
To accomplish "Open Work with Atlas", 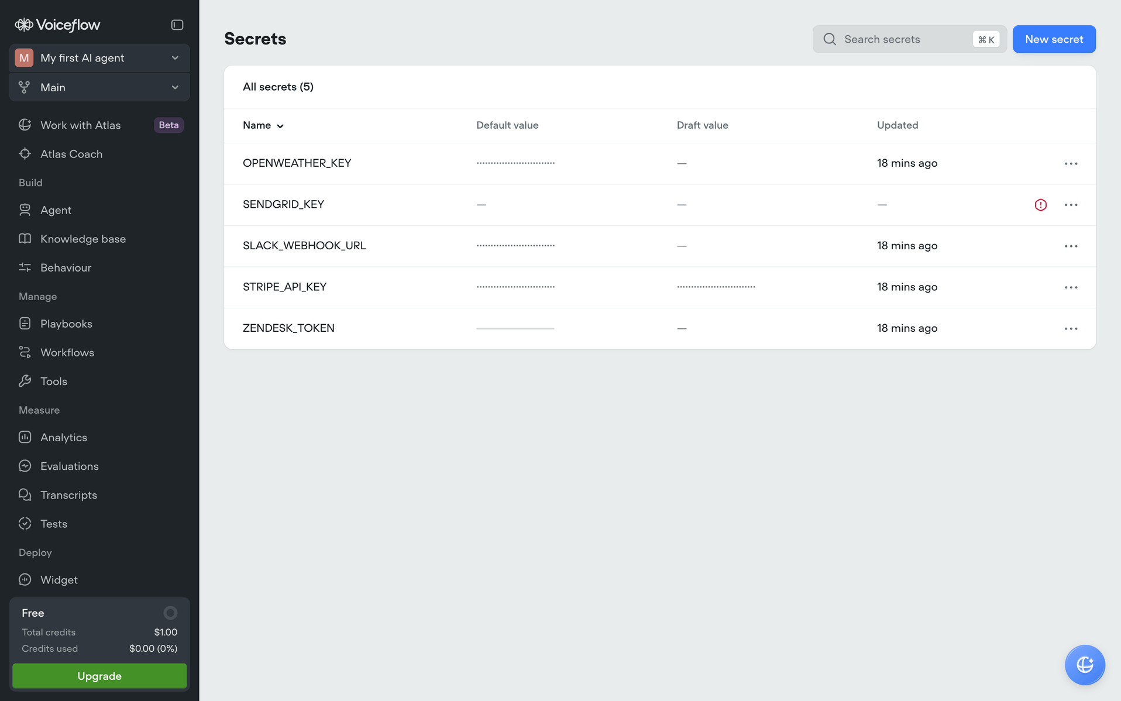I will coord(99,125).
